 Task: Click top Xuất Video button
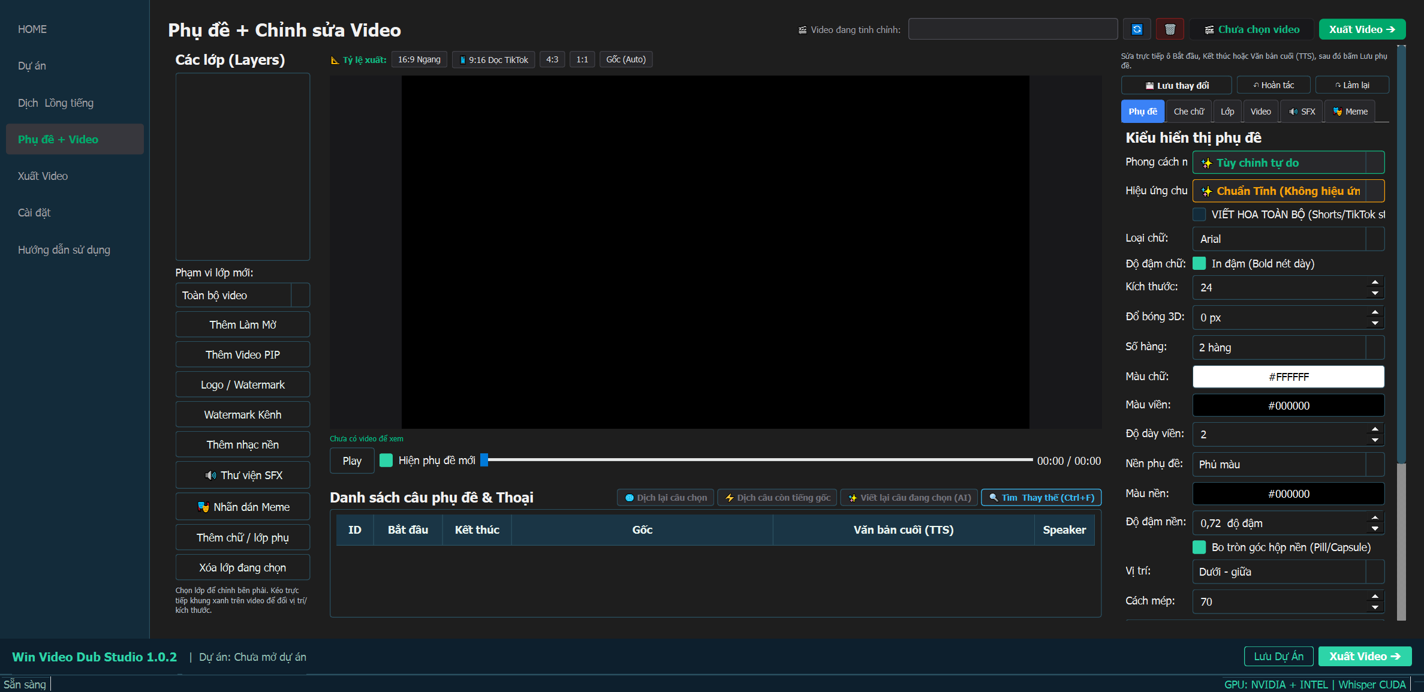click(1362, 29)
